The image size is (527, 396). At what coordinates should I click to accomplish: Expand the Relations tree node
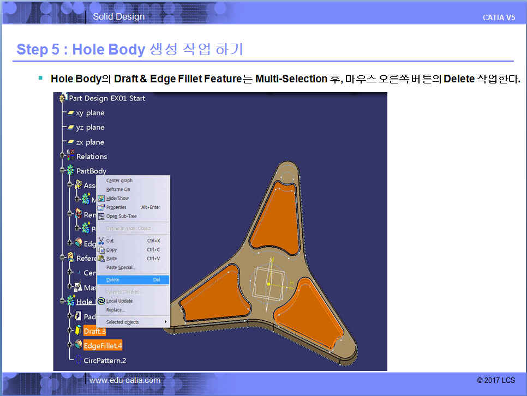(63, 157)
